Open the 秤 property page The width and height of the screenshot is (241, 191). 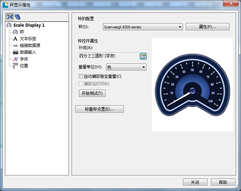pyautogui.click(x=22, y=32)
